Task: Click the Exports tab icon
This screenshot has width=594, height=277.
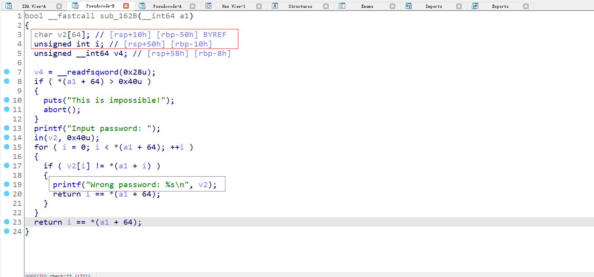Action: coord(475,6)
